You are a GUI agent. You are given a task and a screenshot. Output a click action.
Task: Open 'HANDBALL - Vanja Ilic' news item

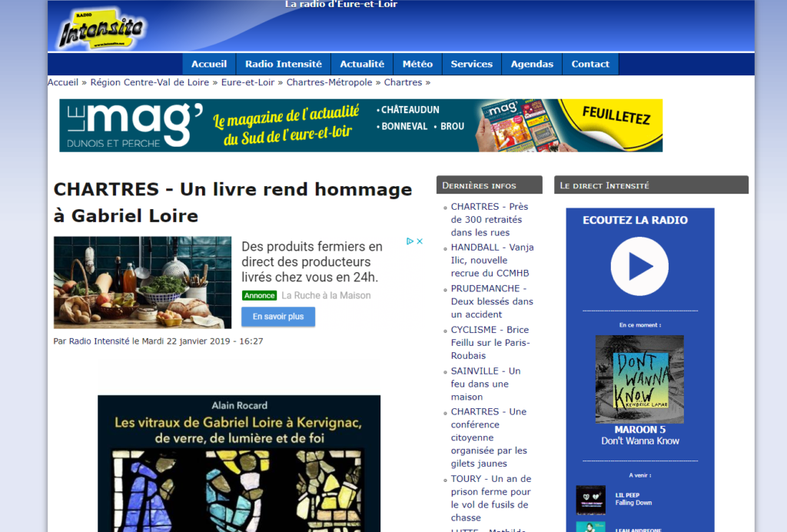(492, 261)
